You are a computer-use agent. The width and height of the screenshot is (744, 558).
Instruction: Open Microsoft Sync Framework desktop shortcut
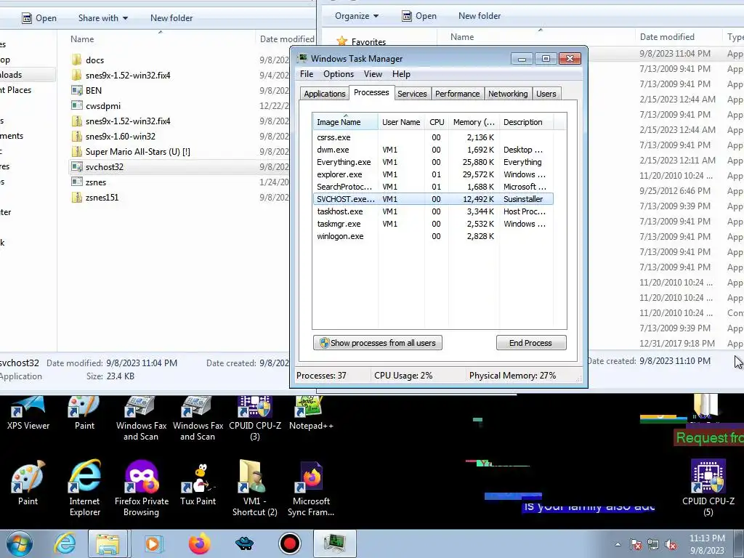pyautogui.click(x=311, y=488)
